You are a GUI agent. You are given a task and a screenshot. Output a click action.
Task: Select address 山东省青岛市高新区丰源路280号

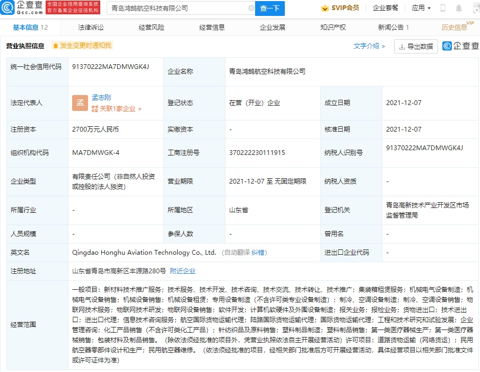(119, 271)
